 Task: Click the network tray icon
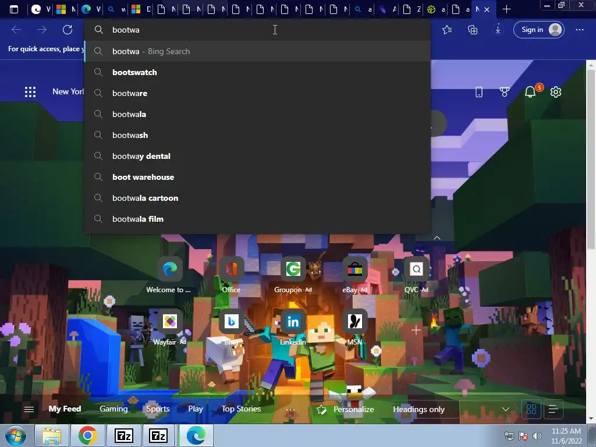click(x=509, y=436)
